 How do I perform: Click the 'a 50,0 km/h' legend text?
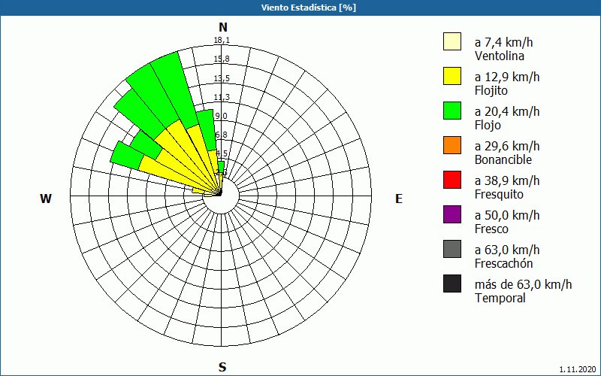pos(507,215)
